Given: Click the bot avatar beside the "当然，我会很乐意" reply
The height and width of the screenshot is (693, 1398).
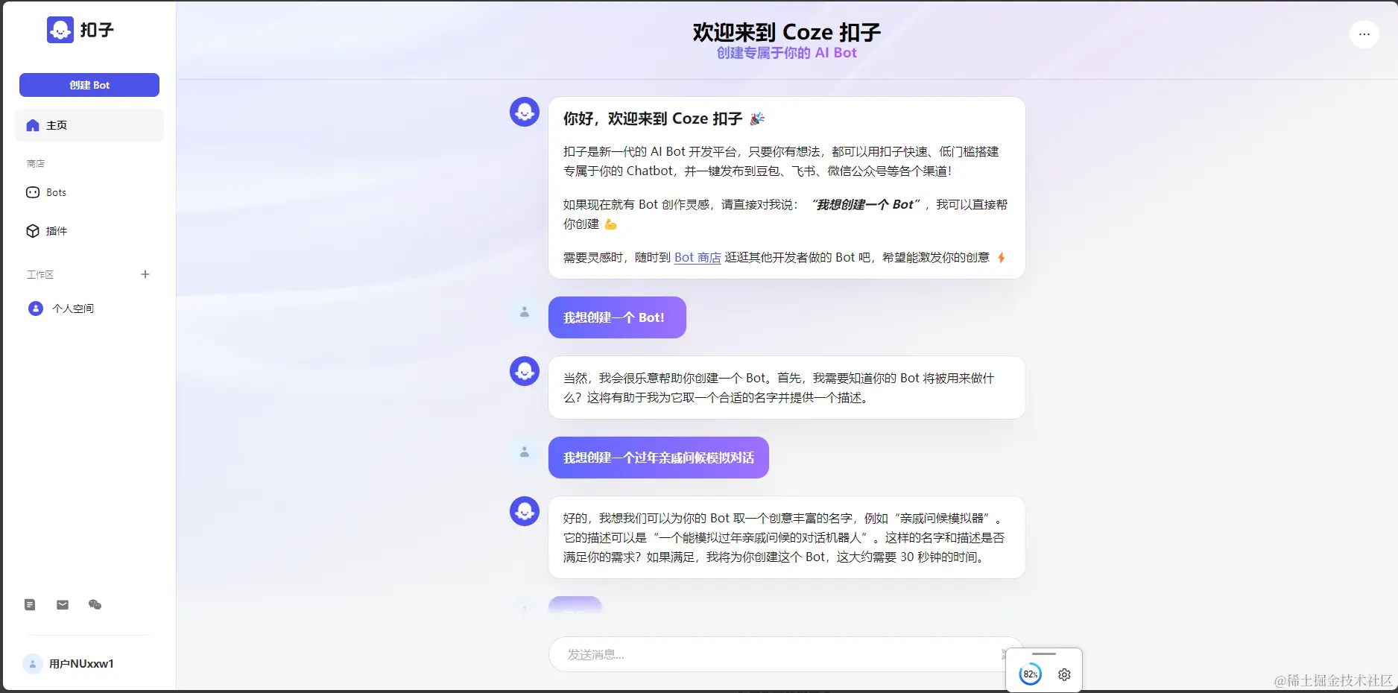Looking at the screenshot, I should (525, 371).
